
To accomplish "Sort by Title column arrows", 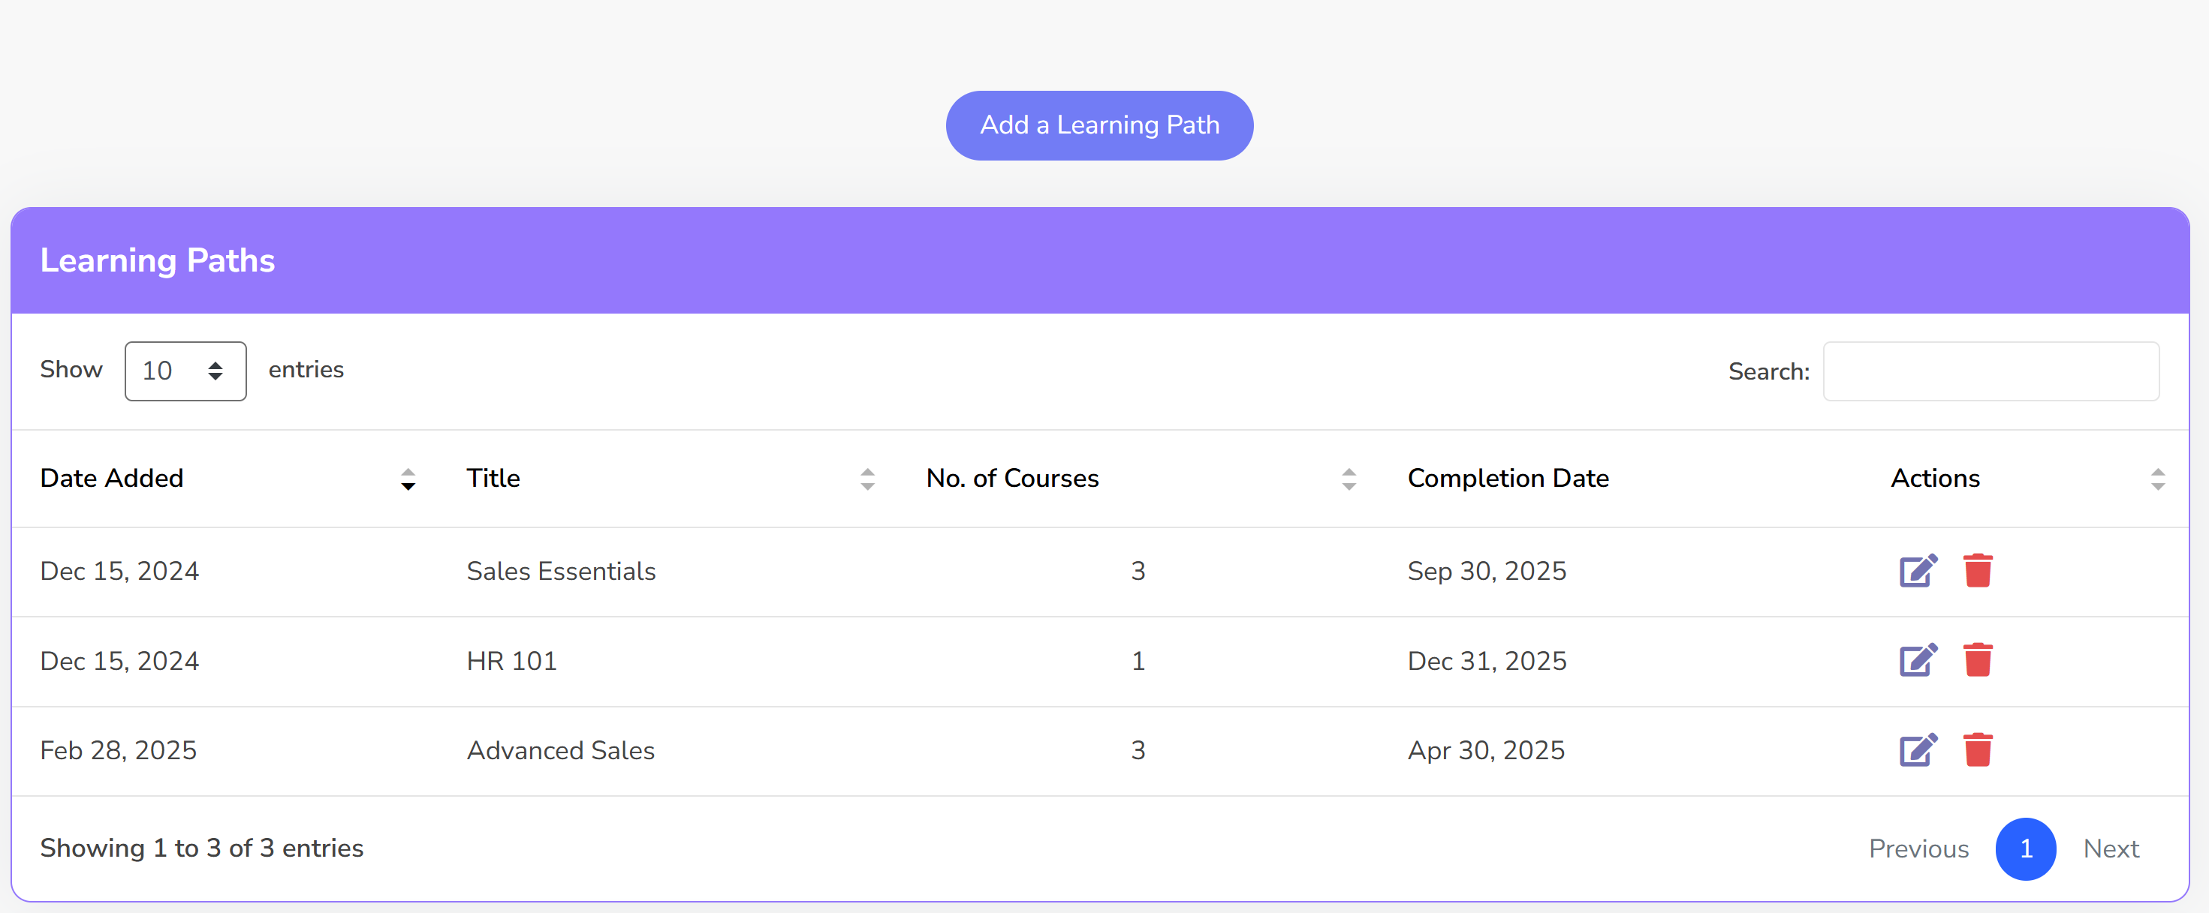I will [x=867, y=479].
